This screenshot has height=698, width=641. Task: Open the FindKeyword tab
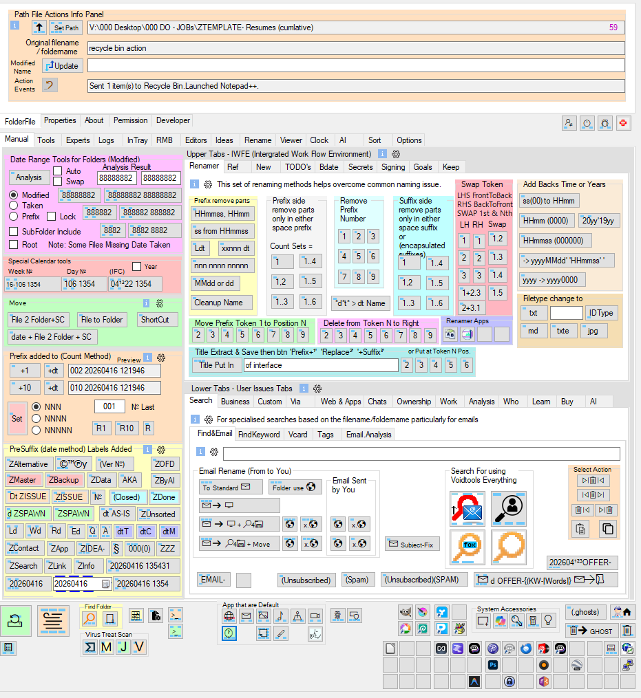[x=259, y=435]
